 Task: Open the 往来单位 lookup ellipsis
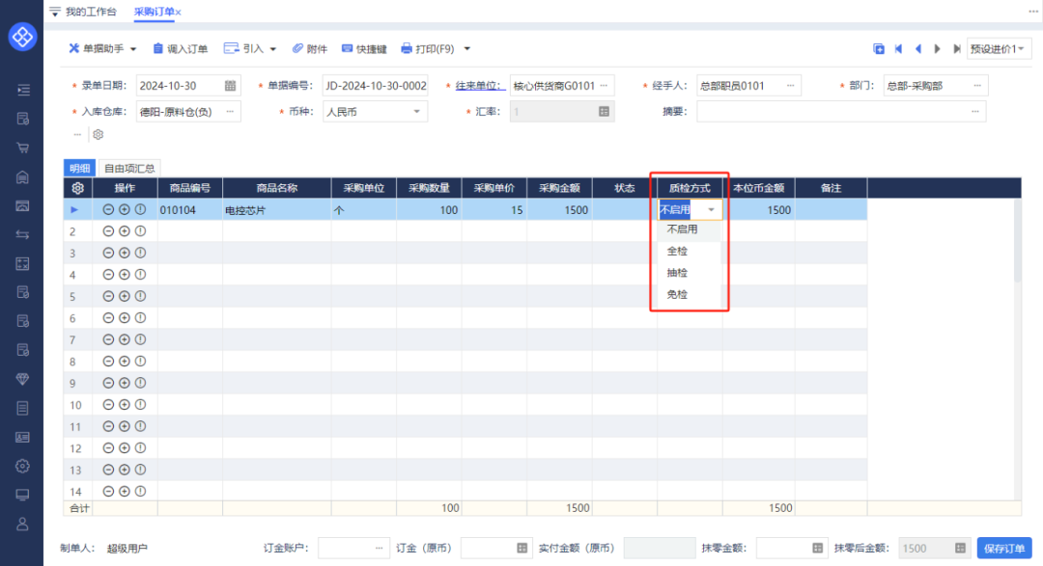pyautogui.click(x=604, y=86)
